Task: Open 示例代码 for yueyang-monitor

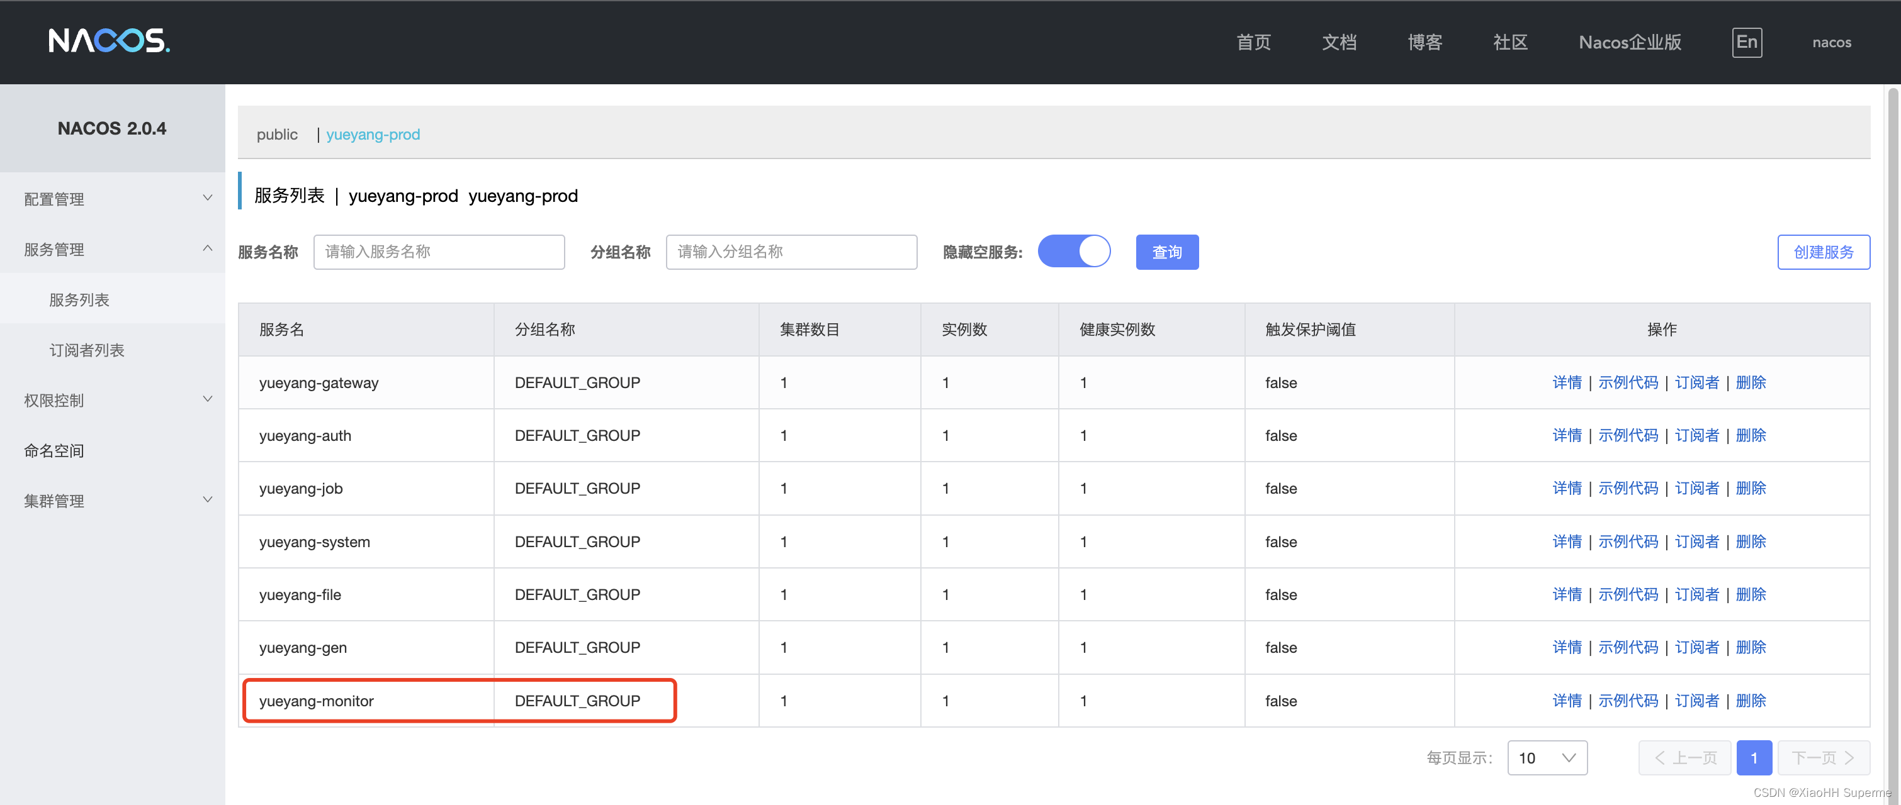Action: tap(1628, 701)
